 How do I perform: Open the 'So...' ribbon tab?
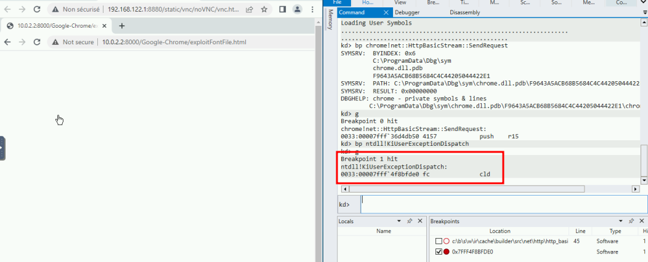tap(556, 2)
